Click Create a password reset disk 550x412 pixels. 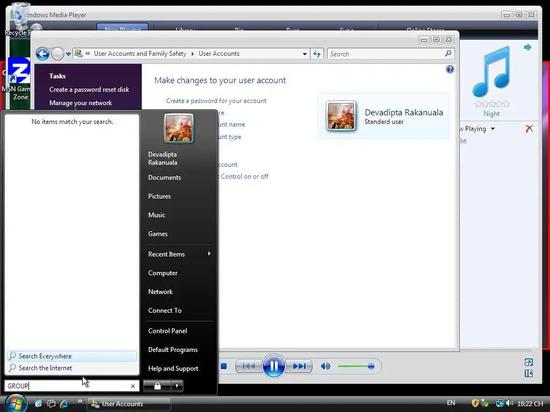click(x=89, y=90)
